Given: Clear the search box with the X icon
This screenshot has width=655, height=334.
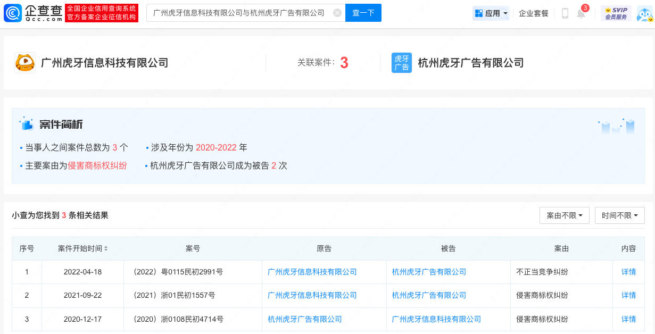Looking at the screenshot, I should coord(337,13).
